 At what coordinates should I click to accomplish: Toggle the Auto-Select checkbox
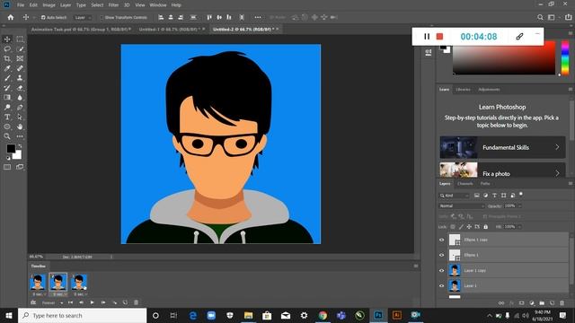coord(43,17)
